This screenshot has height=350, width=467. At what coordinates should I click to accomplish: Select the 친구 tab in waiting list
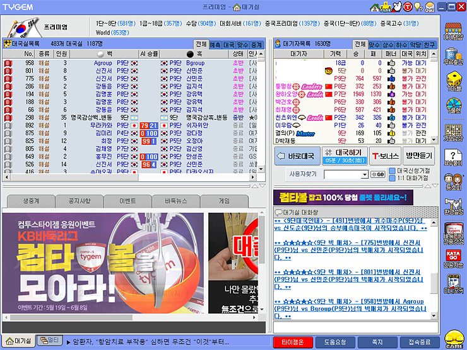tap(429, 45)
